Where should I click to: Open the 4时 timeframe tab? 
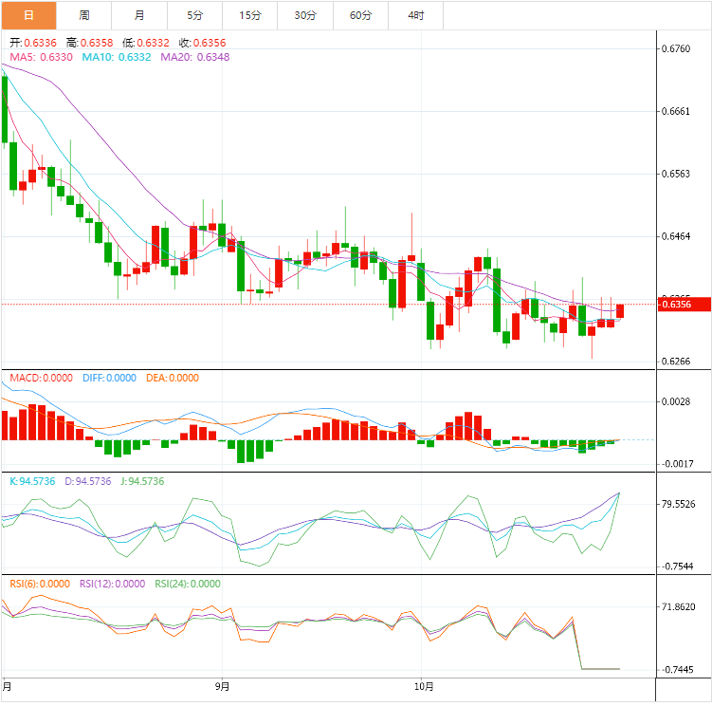tap(416, 15)
